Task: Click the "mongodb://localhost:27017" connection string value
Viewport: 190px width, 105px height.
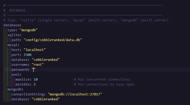Action: (75, 94)
